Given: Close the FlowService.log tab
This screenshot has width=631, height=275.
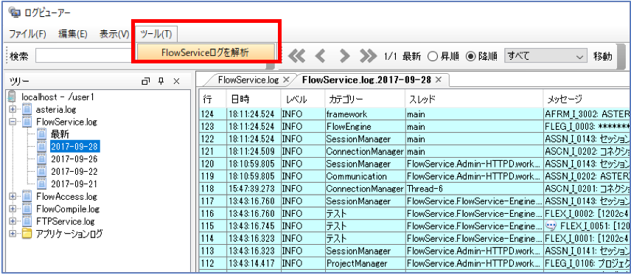Looking at the screenshot, I should [x=286, y=80].
